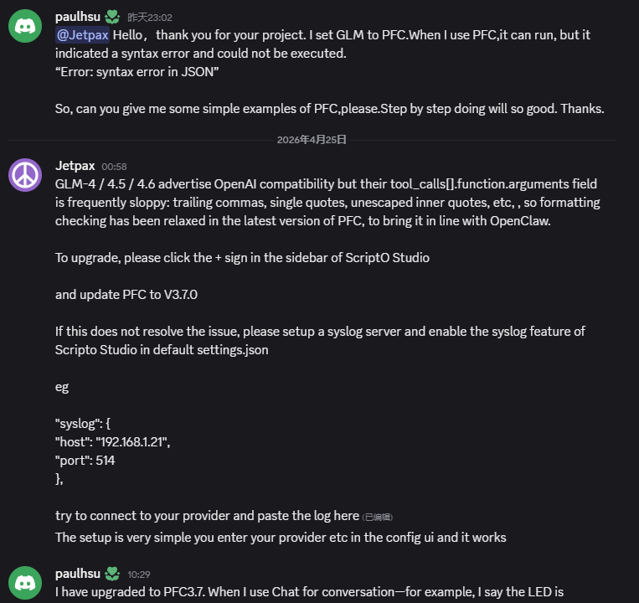Click role icon beside paulhsu at 10:29
Viewport: 639px width, 603px height.
coord(112,575)
